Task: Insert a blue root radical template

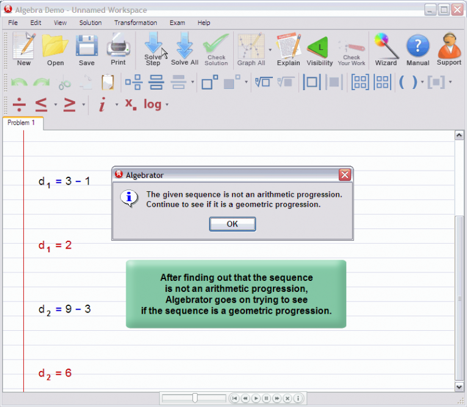Action: (x=264, y=82)
